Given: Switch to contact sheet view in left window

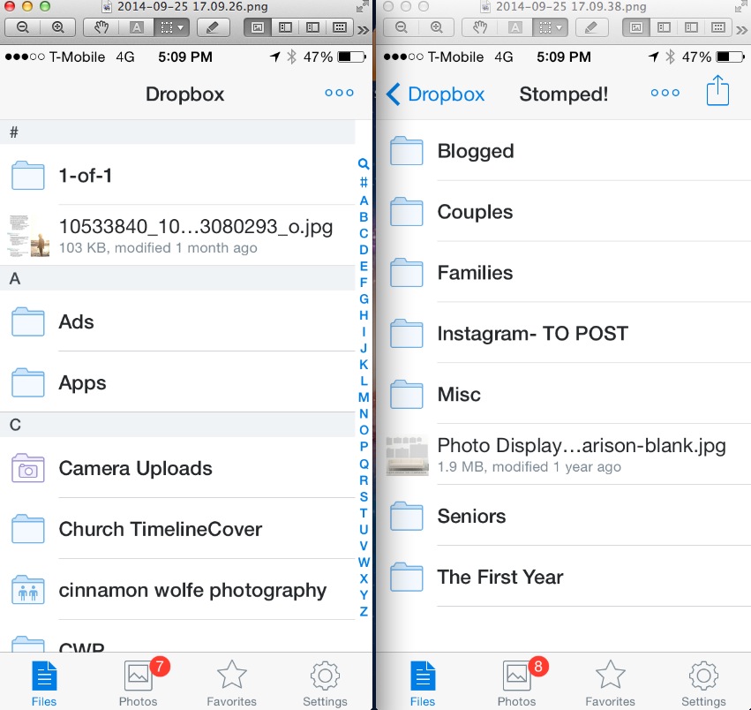Looking at the screenshot, I should (340, 27).
